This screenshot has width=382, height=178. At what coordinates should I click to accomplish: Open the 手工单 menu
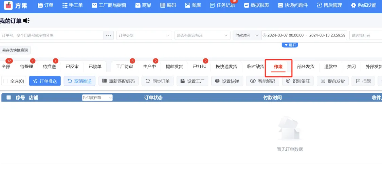click(72, 5)
